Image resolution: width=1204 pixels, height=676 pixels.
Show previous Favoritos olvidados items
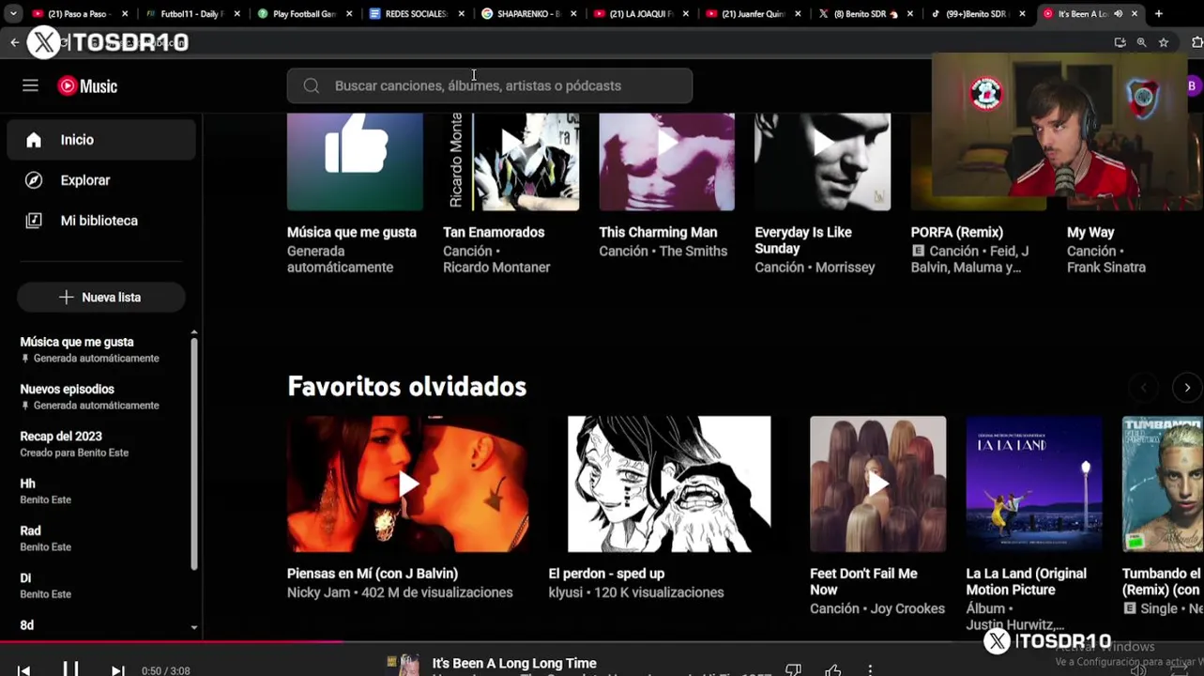tap(1143, 388)
